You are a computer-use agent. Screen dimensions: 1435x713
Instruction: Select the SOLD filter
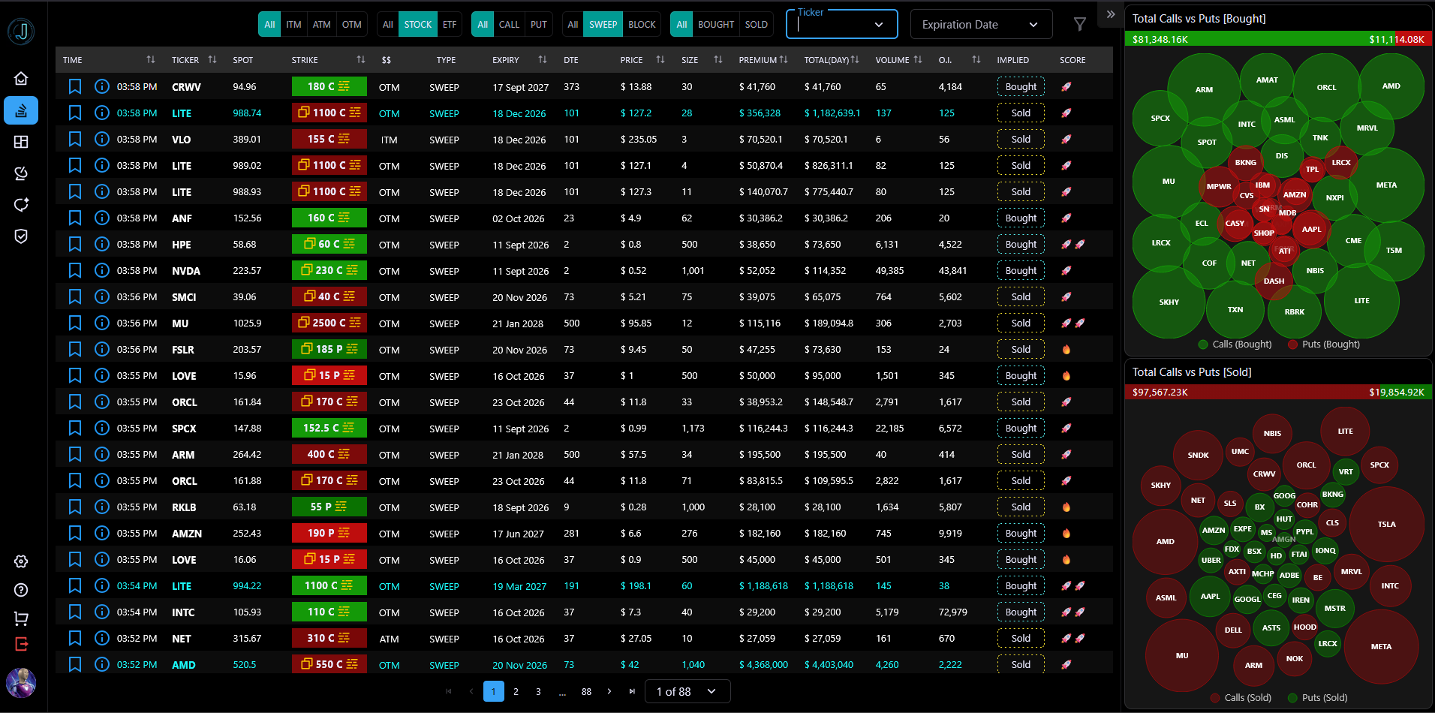757,25
